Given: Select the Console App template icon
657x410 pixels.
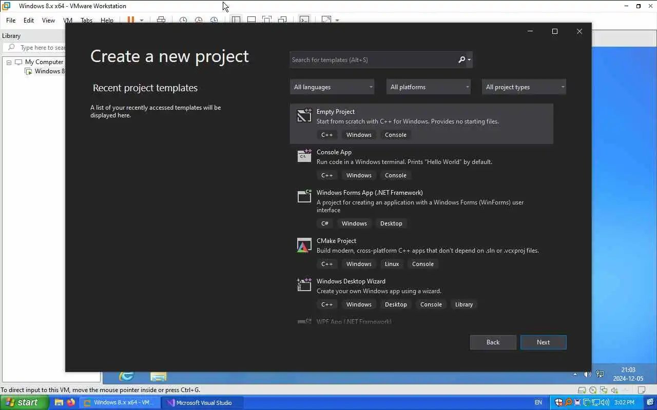Looking at the screenshot, I should pyautogui.click(x=304, y=155).
